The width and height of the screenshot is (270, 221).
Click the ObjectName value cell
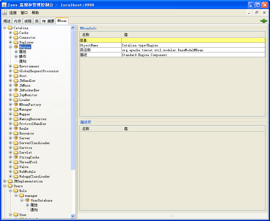click(193, 45)
